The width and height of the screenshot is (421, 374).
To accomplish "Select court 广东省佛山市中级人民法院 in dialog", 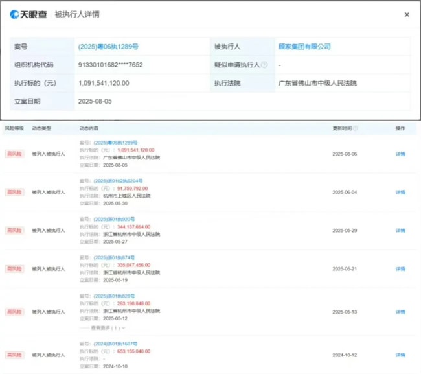I will click(x=317, y=83).
